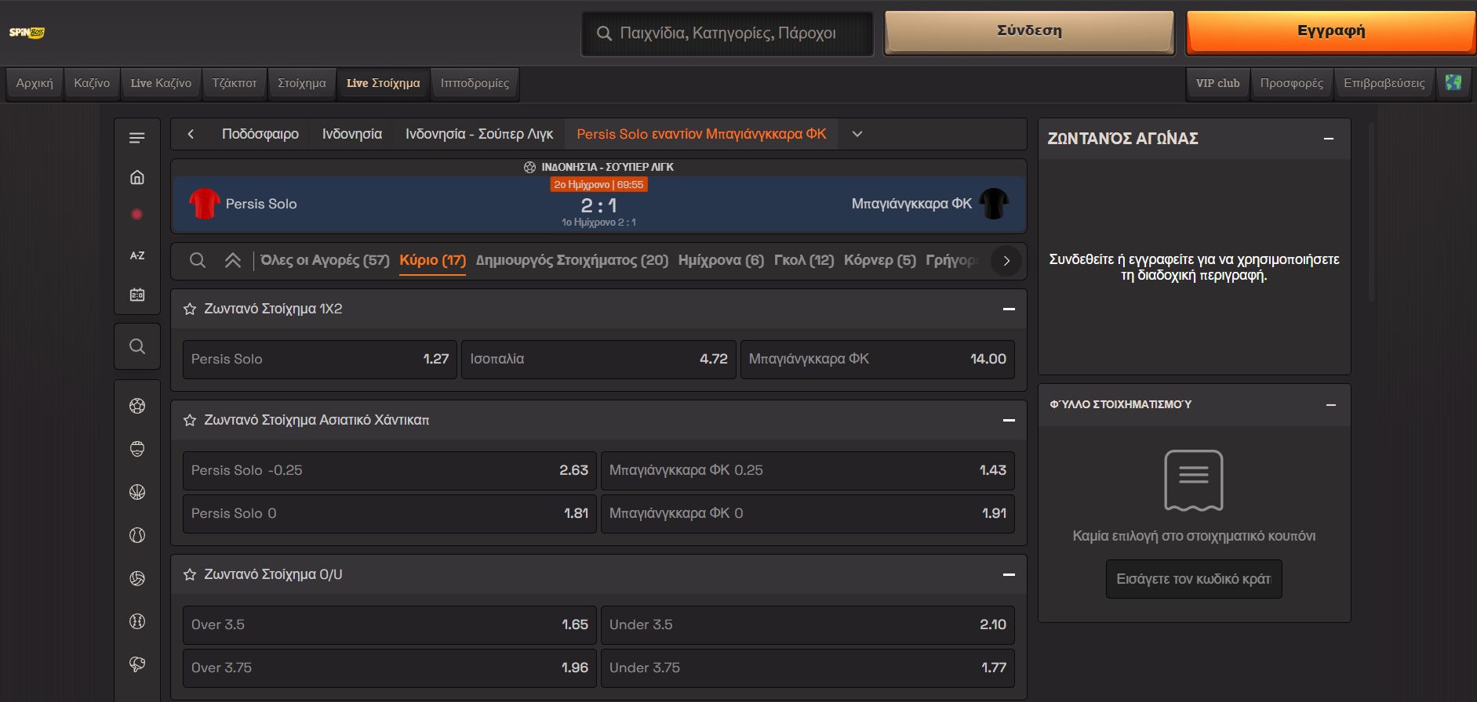Click the games search input field

[x=727, y=34]
